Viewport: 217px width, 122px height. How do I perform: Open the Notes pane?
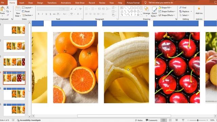click(139, 120)
